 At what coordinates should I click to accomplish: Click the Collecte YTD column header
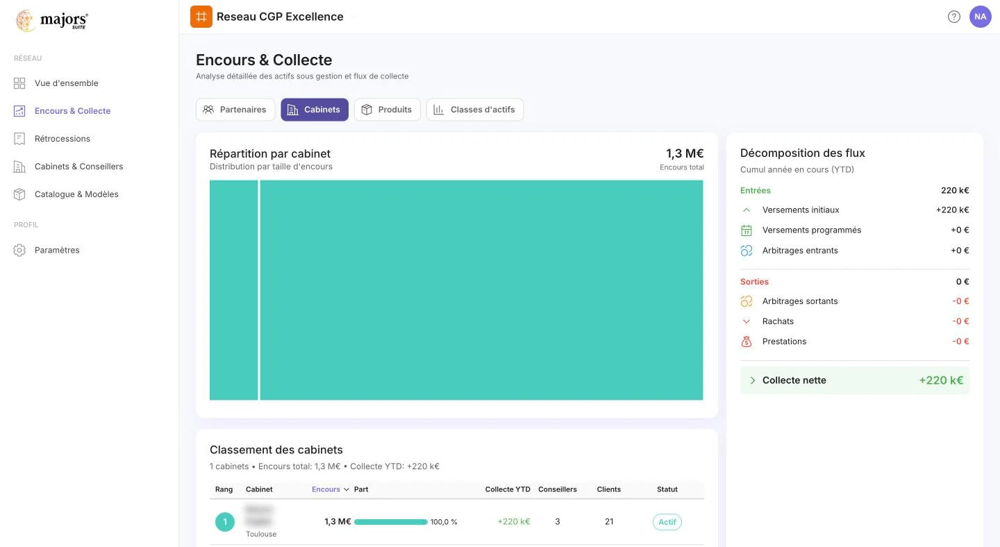(508, 489)
